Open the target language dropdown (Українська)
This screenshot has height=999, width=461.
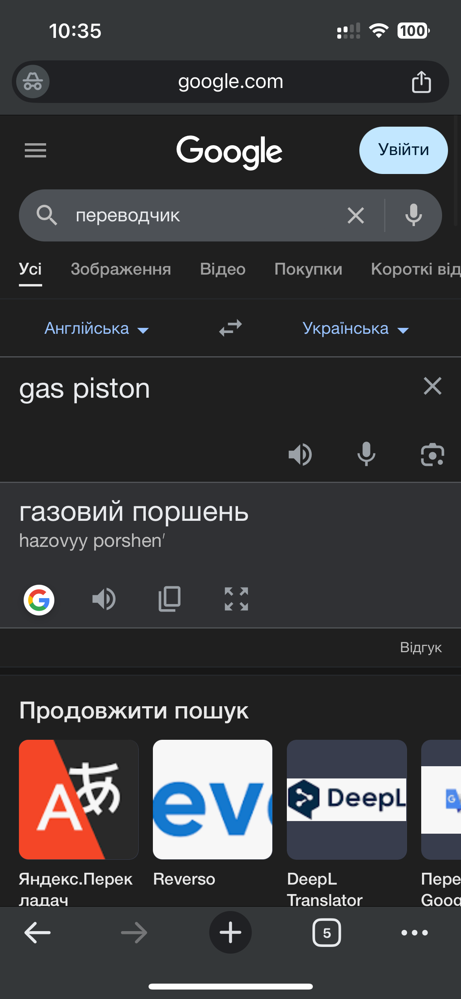point(355,329)
